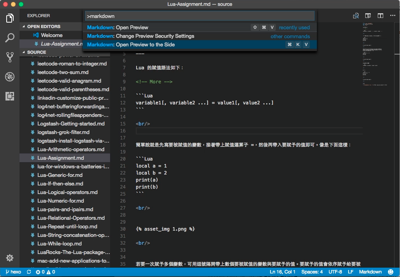The height and width of the screenshot is (277, 400).
Task: Click Ln 16, Col 1 in status bar
Action: pos(283,272)
